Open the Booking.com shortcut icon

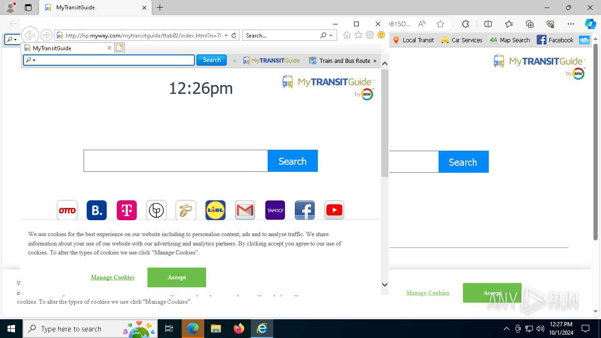[97, 210]
